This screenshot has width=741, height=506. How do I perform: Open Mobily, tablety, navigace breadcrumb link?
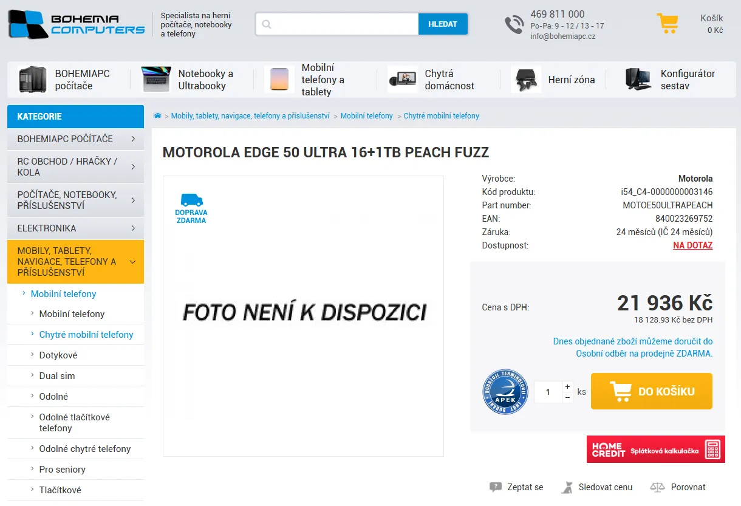click(x=250, y=115)
